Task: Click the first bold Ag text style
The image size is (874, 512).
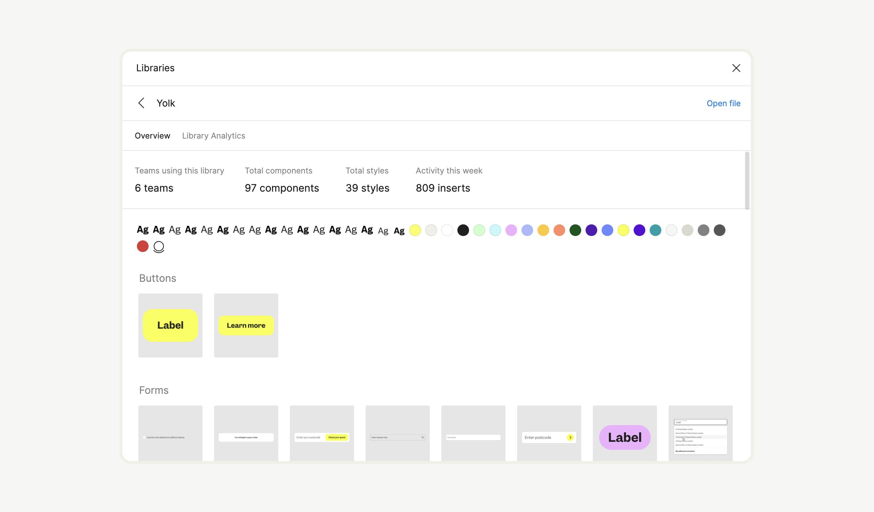Action: [142, 230]
